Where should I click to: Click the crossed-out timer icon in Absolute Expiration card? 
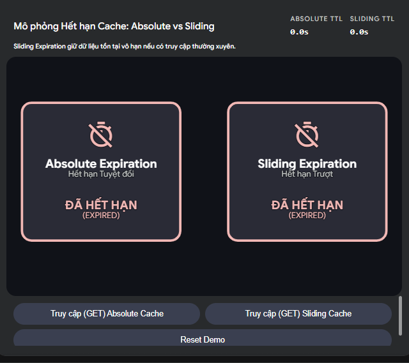tap(101, 135)
